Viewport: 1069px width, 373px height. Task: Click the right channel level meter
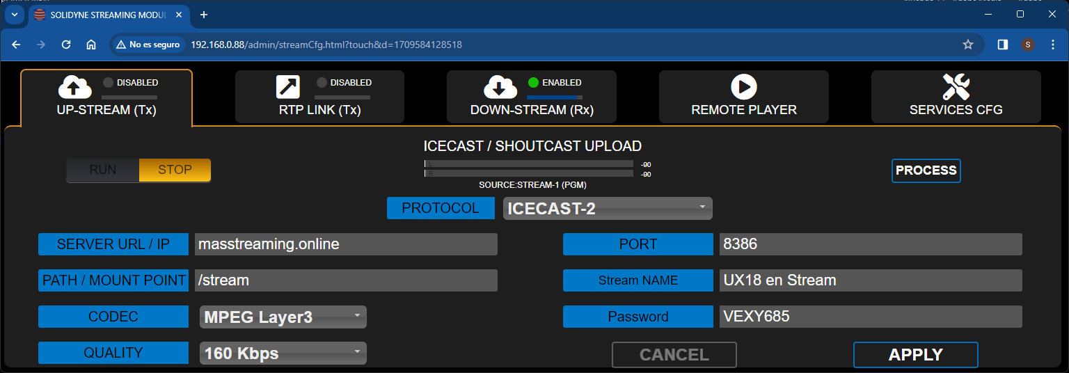coord(529,173)
